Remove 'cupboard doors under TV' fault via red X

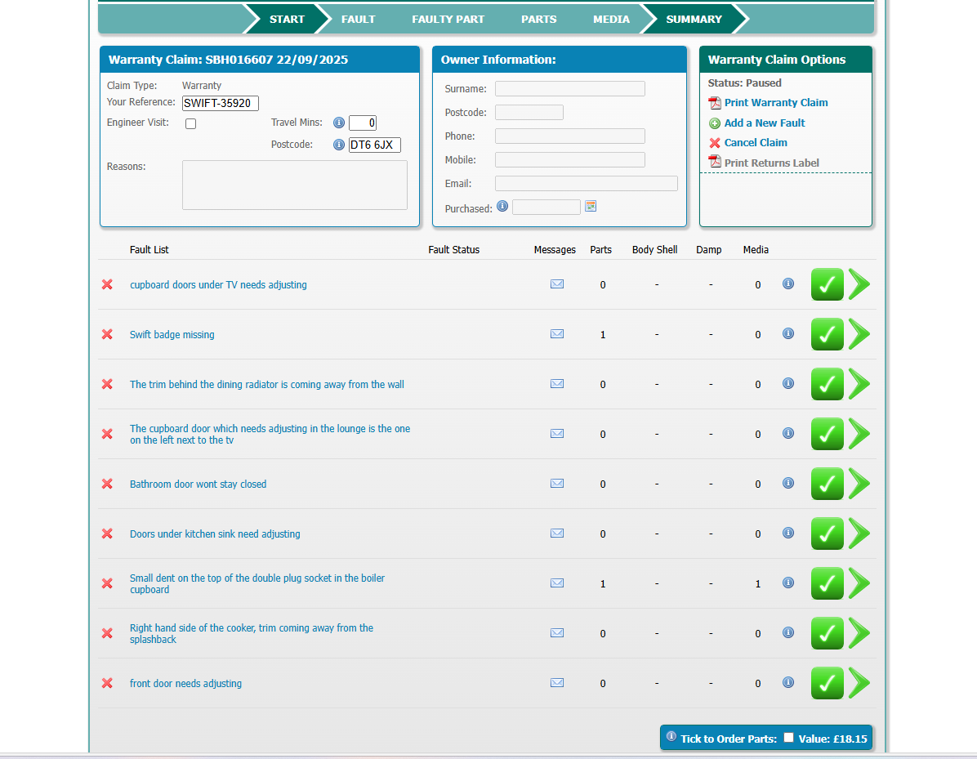point(107,284)
